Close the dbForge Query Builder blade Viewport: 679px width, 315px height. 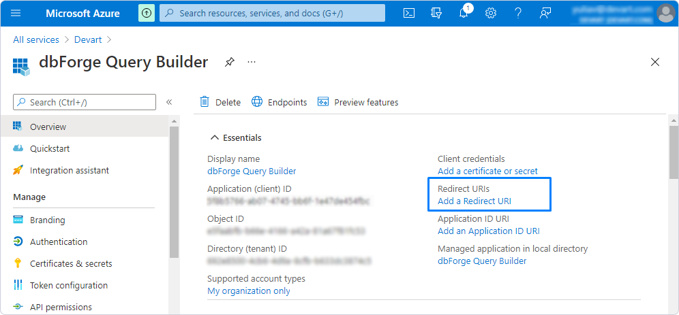655,62
